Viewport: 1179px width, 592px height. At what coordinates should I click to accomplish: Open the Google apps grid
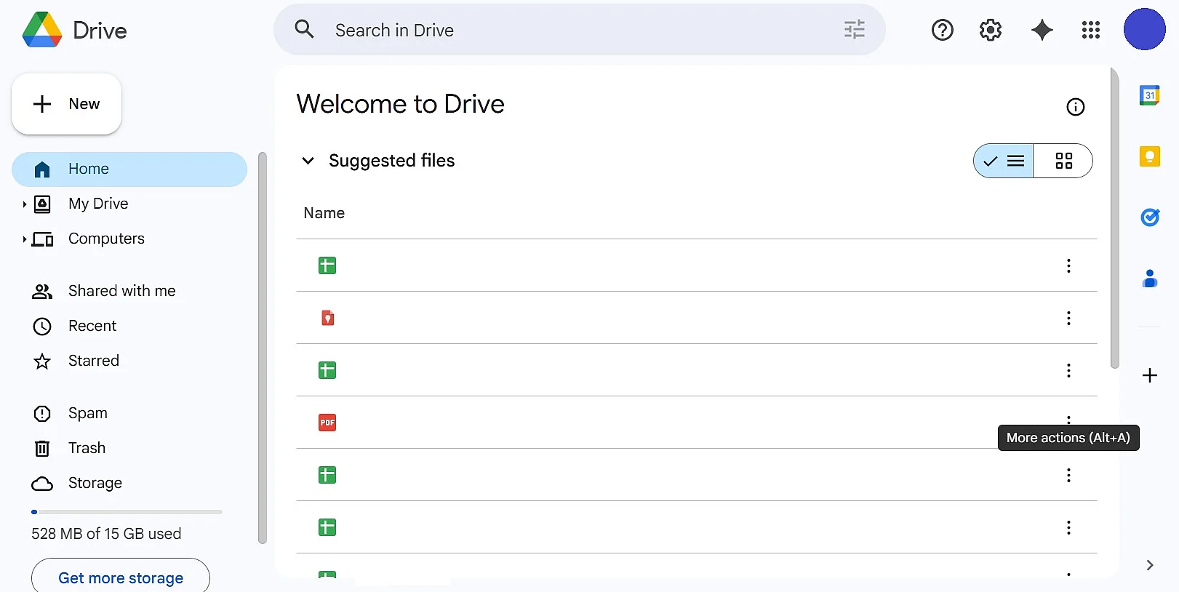click(x=1091, y=30)
